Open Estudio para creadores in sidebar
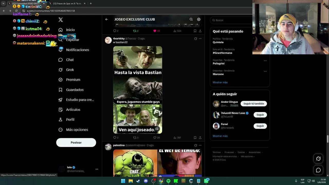 [x=76, y=100]
